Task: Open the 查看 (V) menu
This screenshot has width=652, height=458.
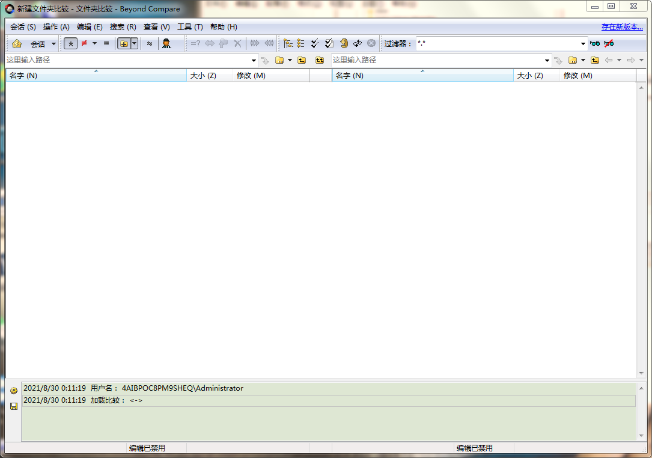Action: click(x=156, y=27)
